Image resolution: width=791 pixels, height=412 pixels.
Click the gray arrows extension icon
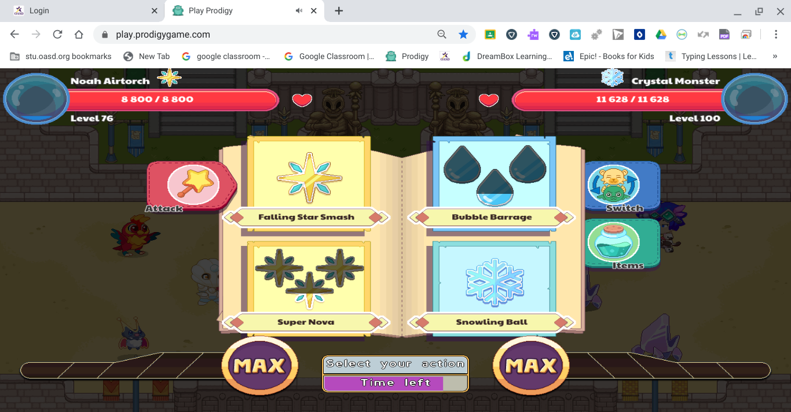(x=703, y=34)
